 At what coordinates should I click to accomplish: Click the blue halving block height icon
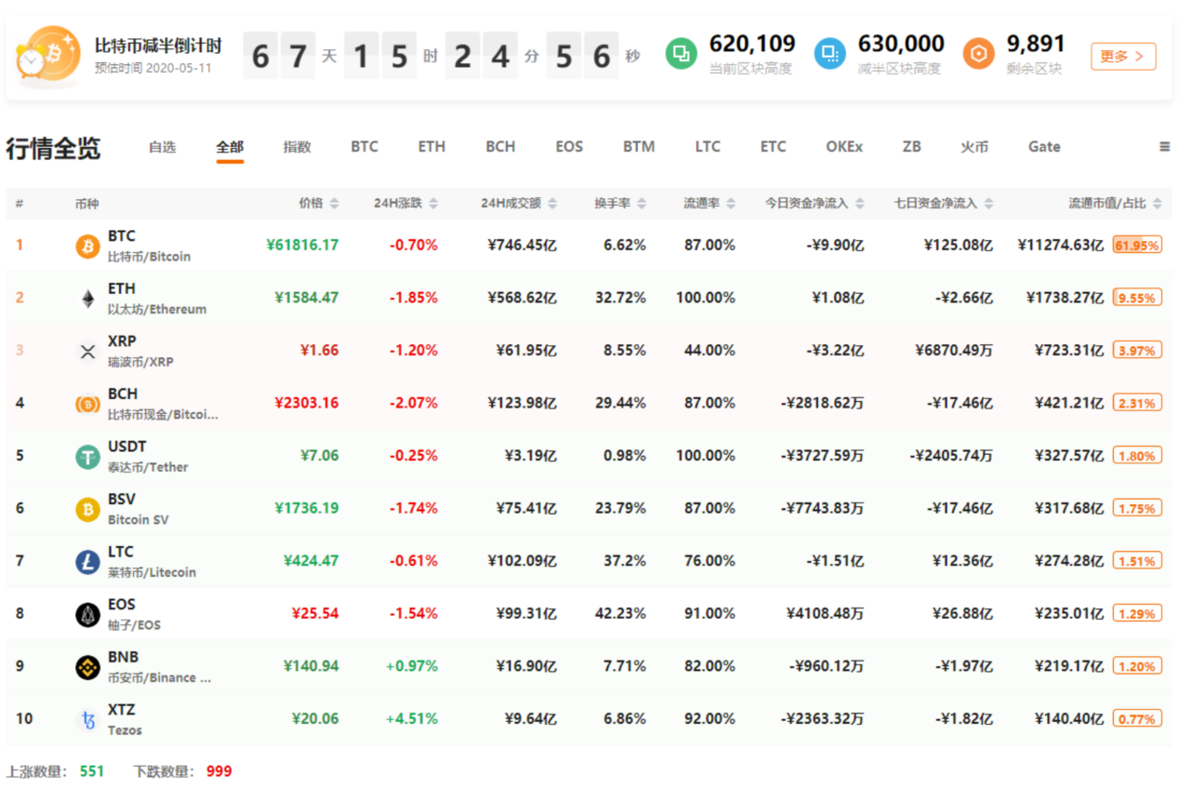point(829,54)
